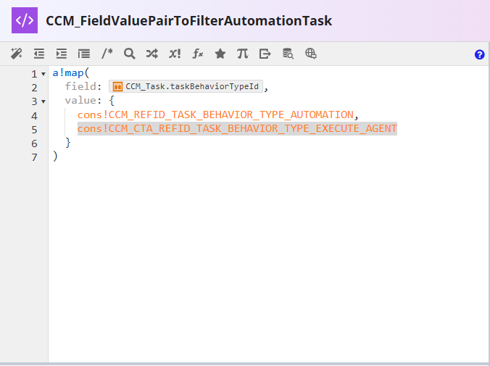
Task: Click the shuffle arrows toolbar icon
Action: coord(152,54)
